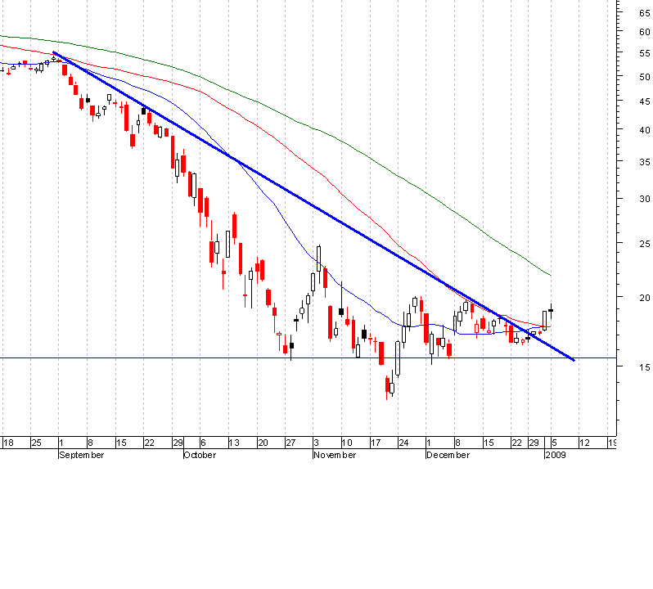Select the horizontal blue support line
Screen dimensions: 653x589
pyautogui.click(x=308, y=358)
